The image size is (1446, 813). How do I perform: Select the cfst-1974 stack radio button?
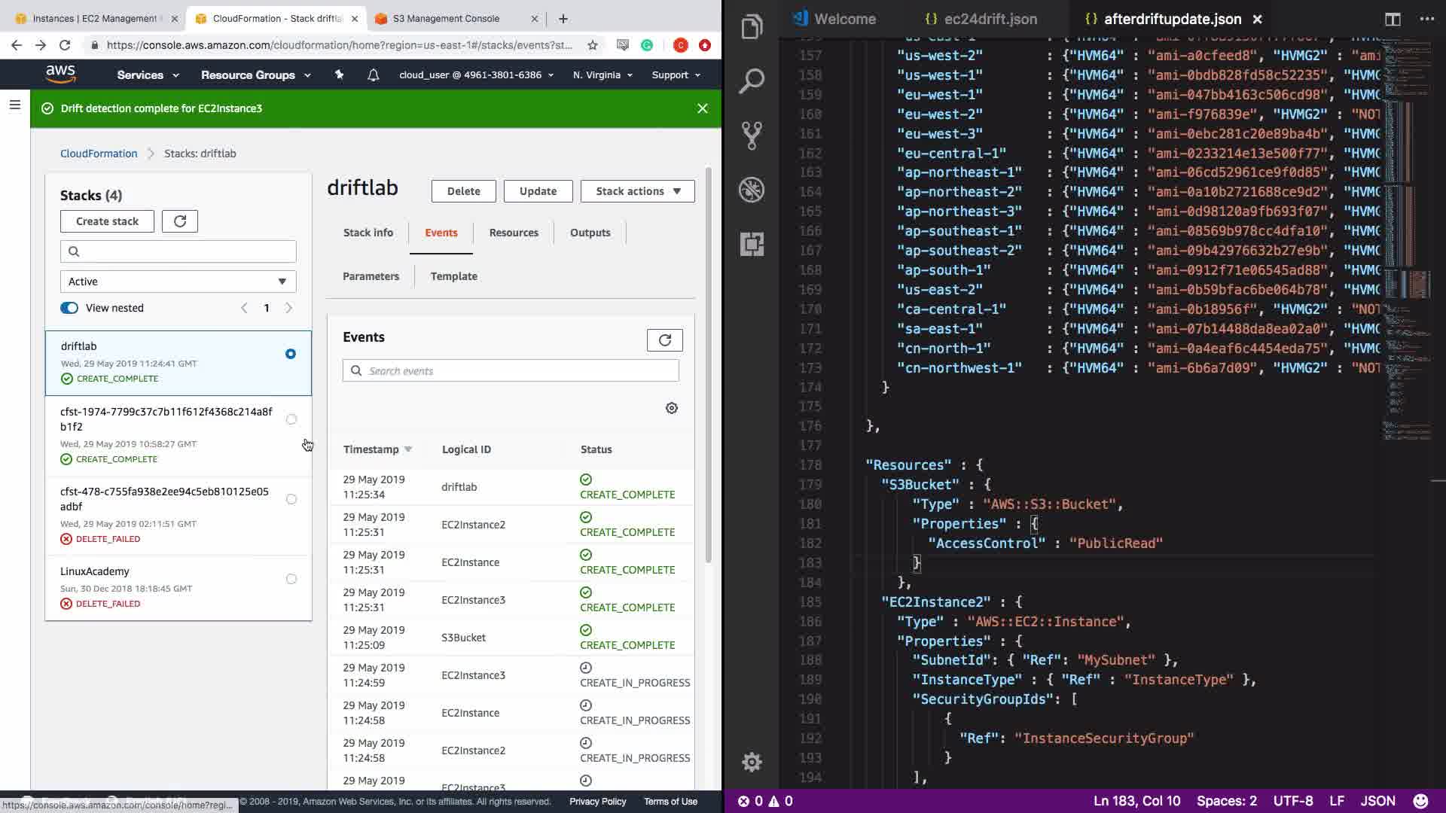(291, 419)
